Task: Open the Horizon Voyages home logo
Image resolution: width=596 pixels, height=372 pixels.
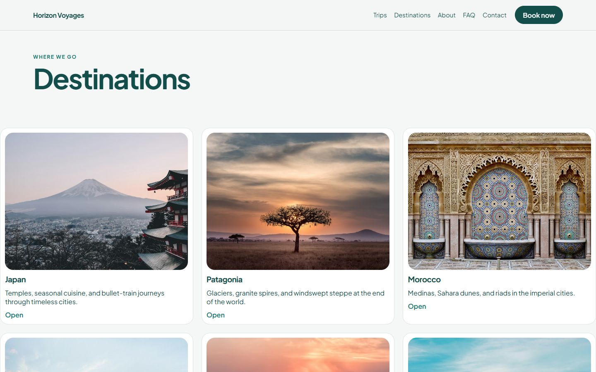Action: [58, 15]
